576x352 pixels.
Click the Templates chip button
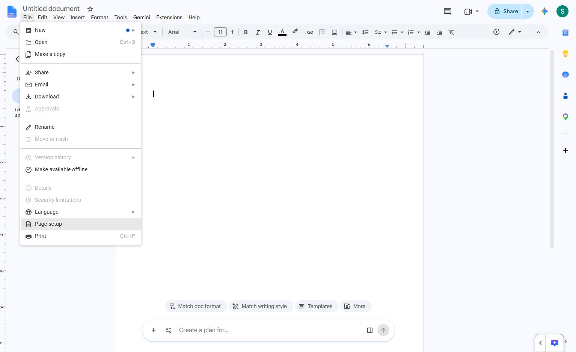[x=316, y=306]
